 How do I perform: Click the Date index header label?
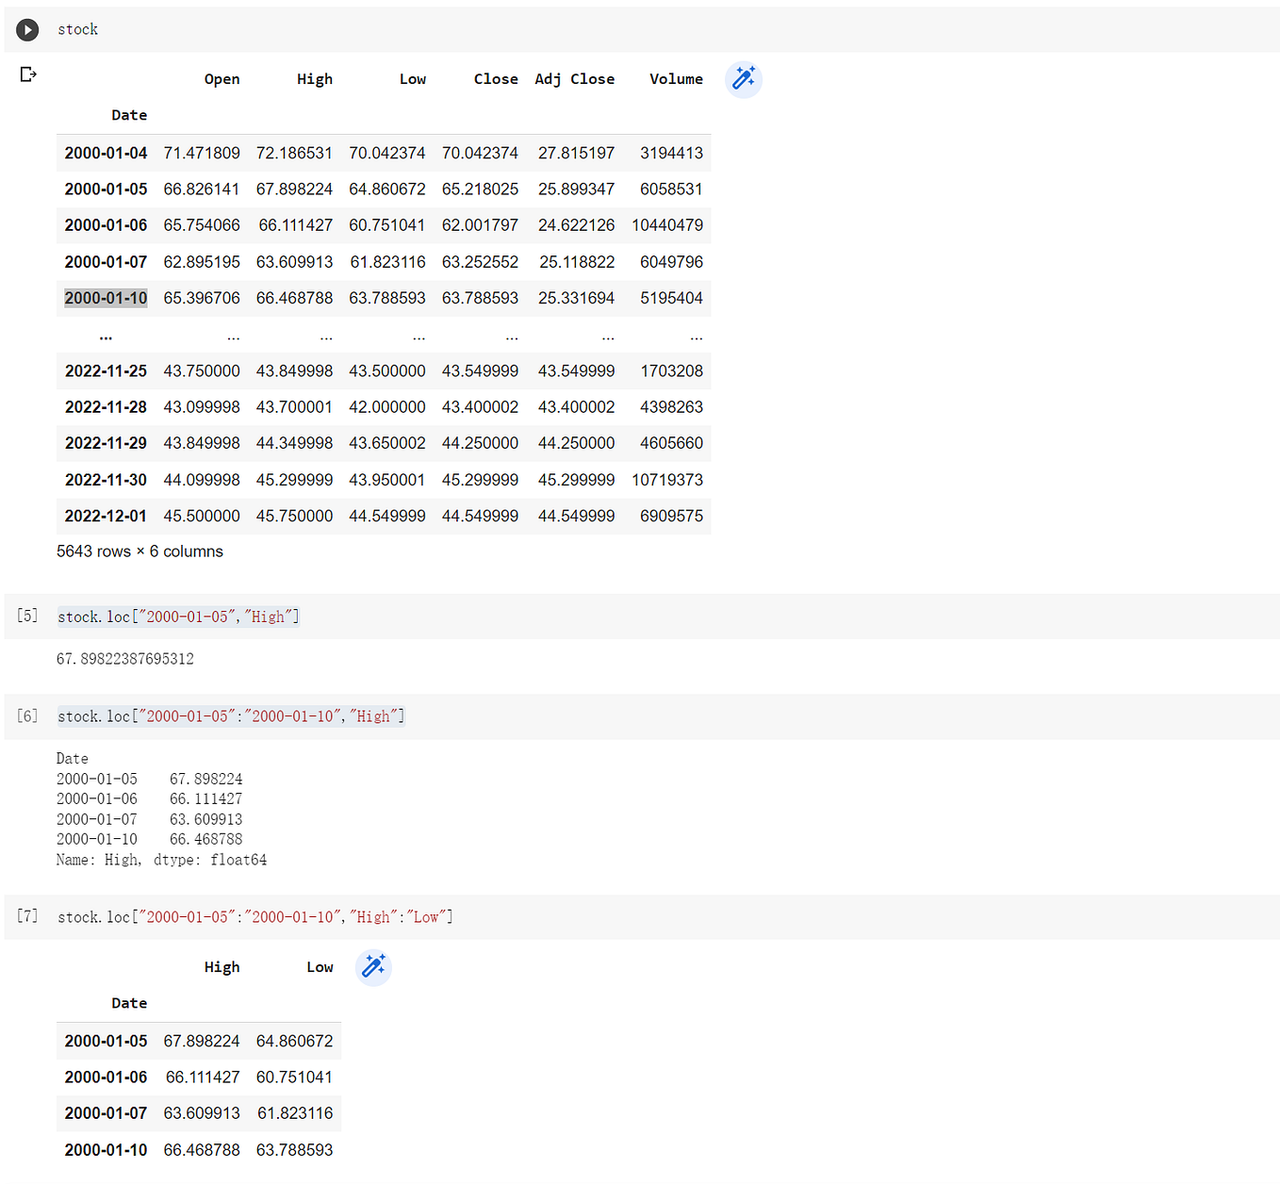click(129, 114)
